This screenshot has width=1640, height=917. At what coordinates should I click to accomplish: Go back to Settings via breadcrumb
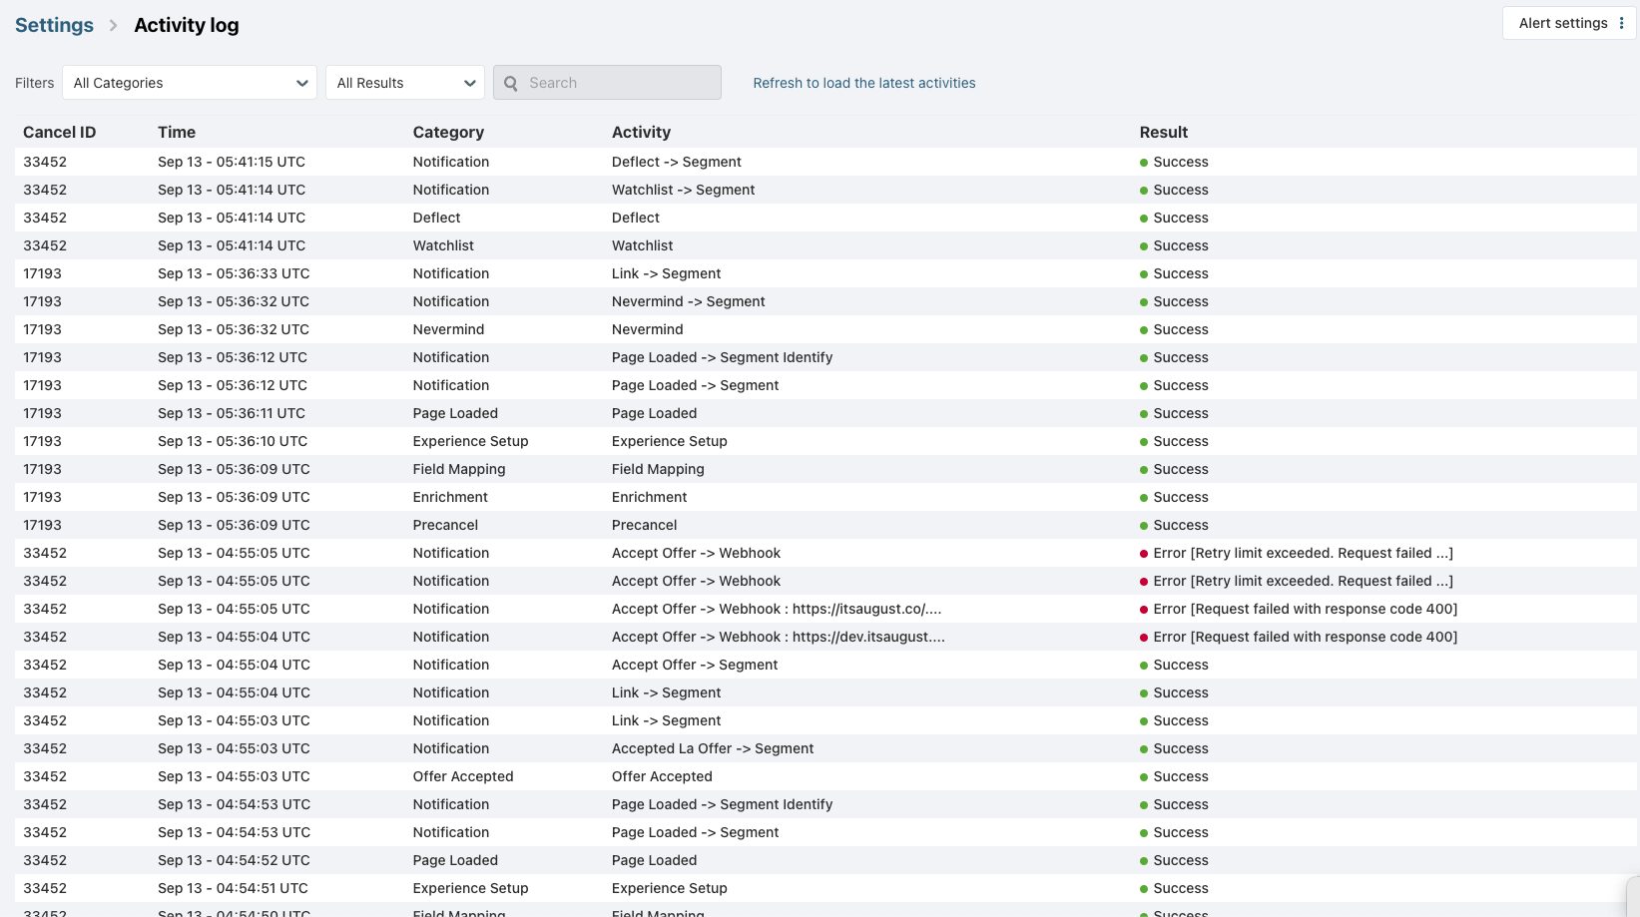(x=54, y=26)
